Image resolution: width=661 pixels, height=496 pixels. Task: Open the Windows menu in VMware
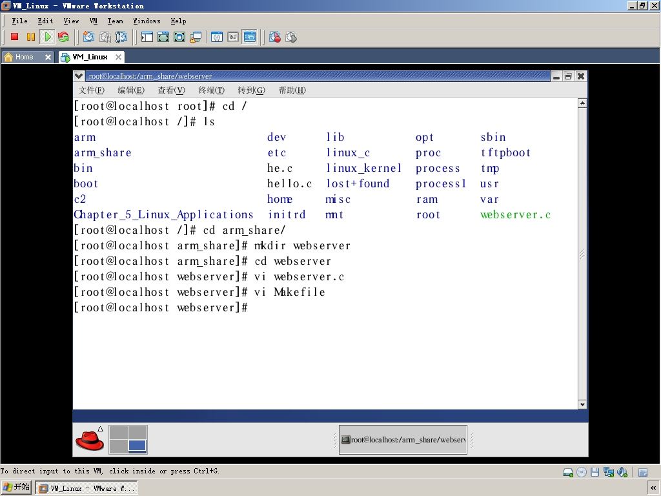147,21
